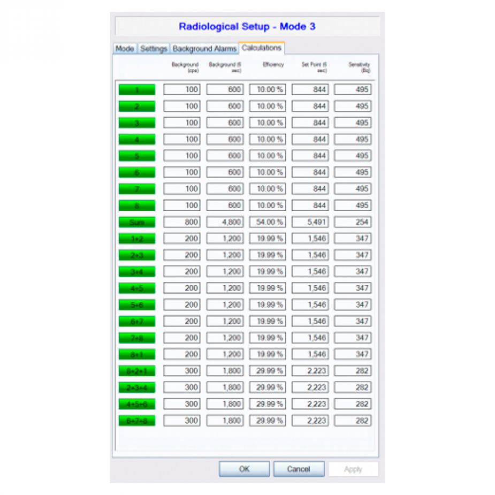The image size is (495, 495).
Task: Click green detector button 5
Action: pos(136,156)
